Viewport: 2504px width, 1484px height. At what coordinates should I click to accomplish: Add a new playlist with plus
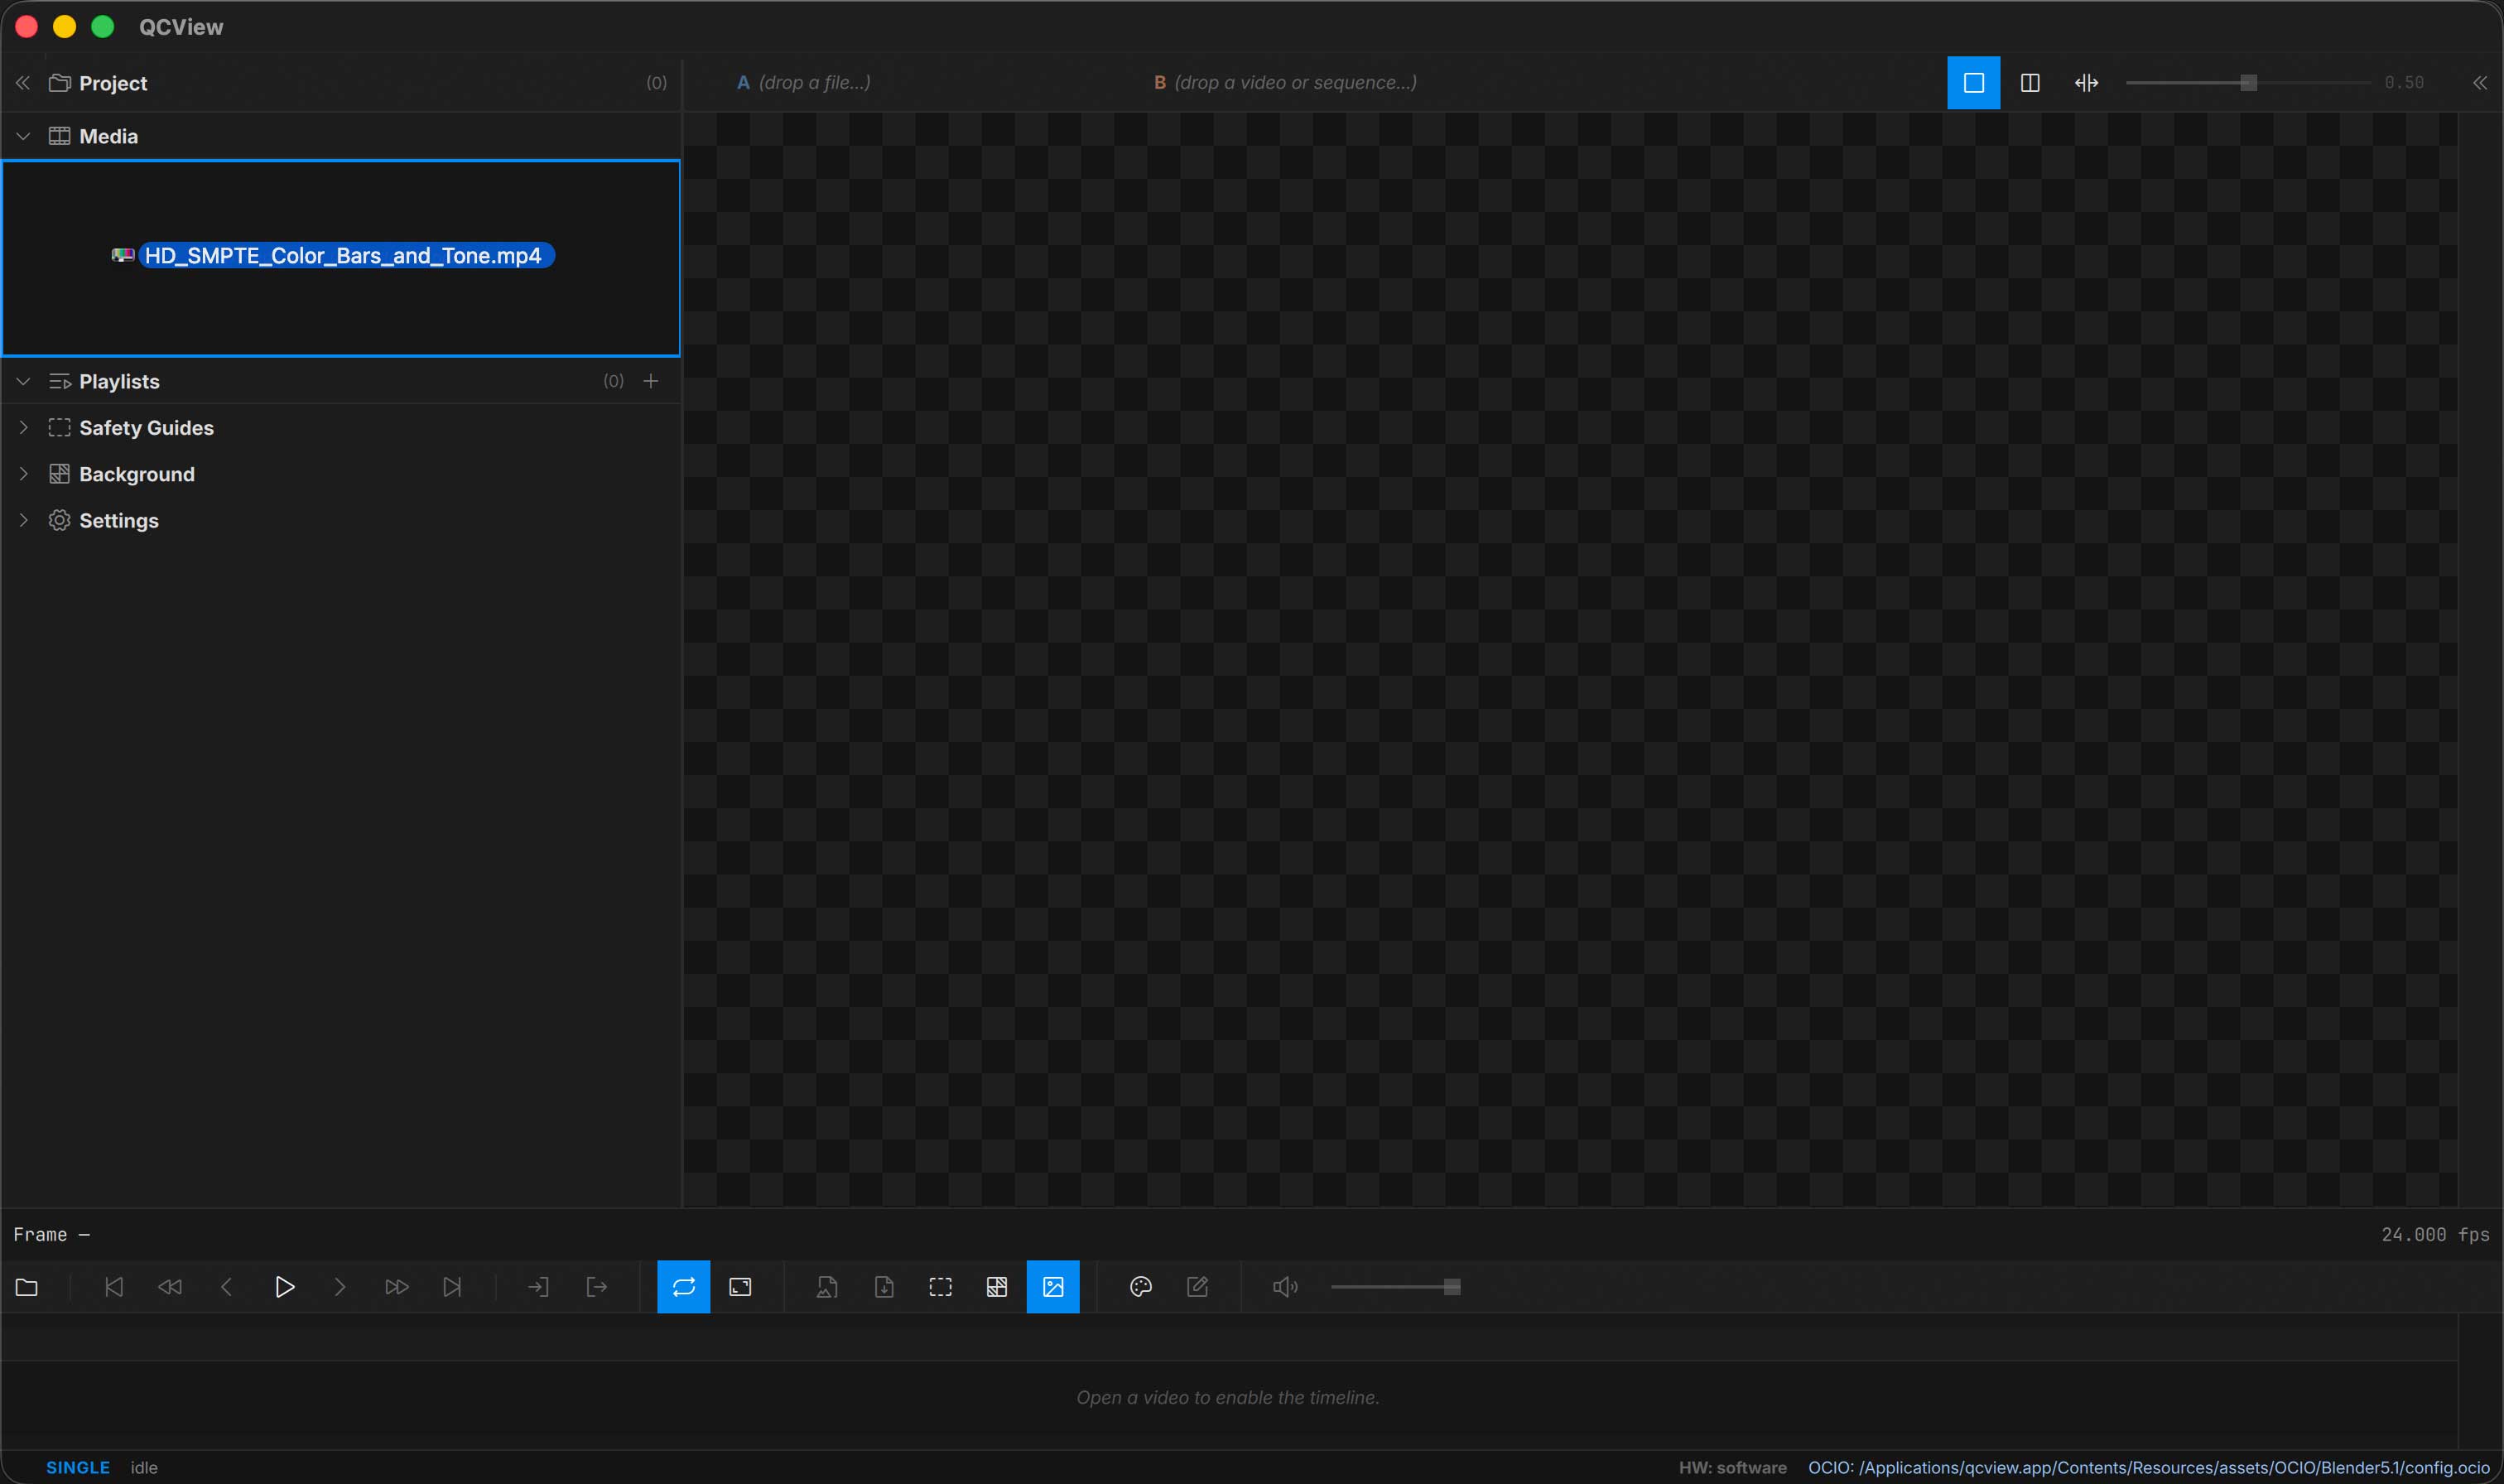(651, 381)
